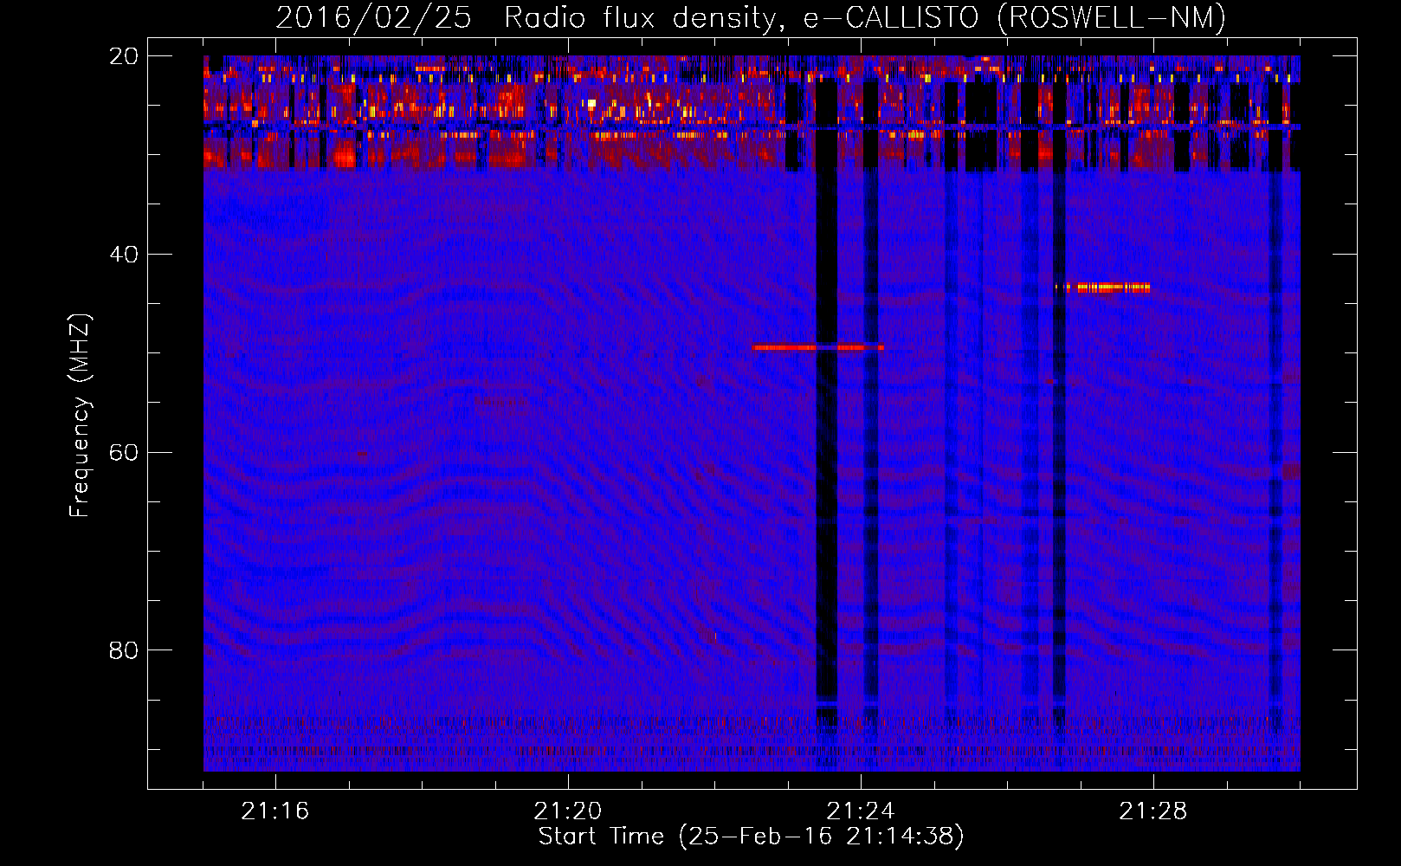1401x866 pixels.
Task: Click the 21:24 time tick label
Action: pyautogui.click(x=861, y=811)
